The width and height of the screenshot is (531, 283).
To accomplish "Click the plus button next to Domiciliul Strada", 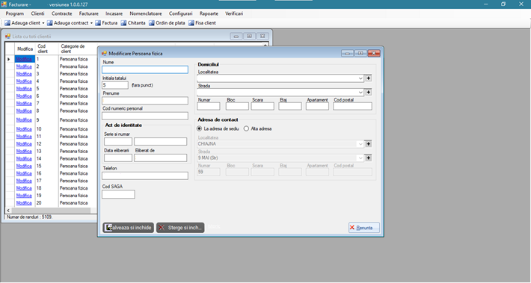I will [x=369, y=92].
